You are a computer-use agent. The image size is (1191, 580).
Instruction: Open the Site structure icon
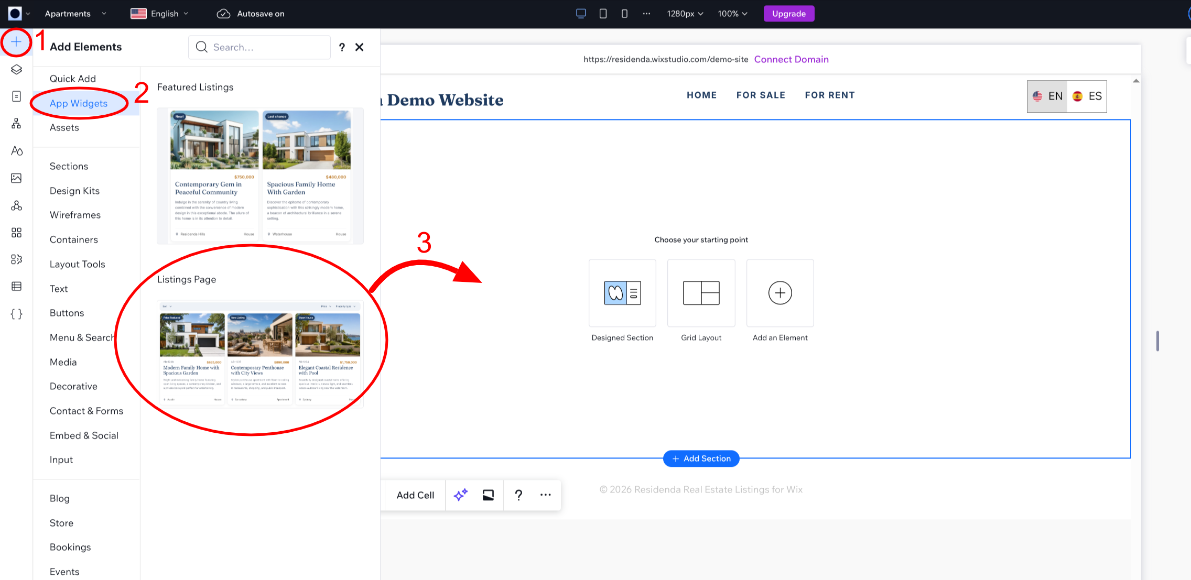click(16, 124)
